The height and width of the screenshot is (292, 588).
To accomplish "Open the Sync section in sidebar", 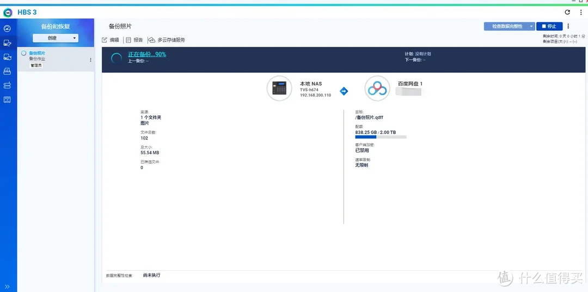I will (7, 57).
